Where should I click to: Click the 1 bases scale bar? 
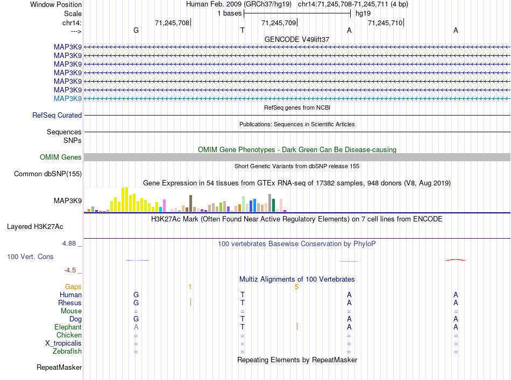coord(297,13)
